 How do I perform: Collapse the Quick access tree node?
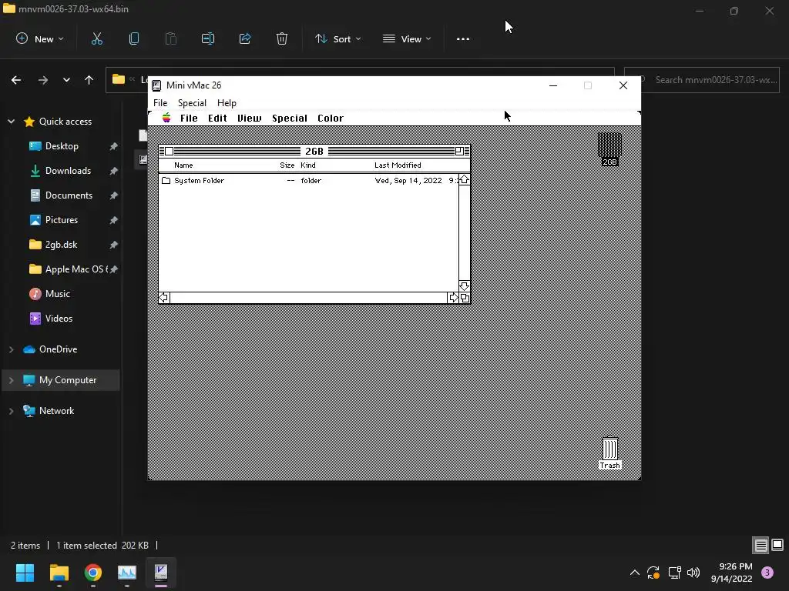pyautogui.click(x=11, y=121)
